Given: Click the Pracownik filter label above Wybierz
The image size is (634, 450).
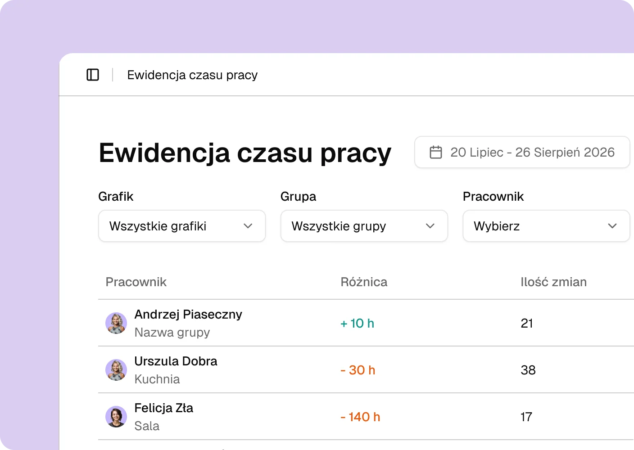Looking at the screenshot, I should (493, 196).
